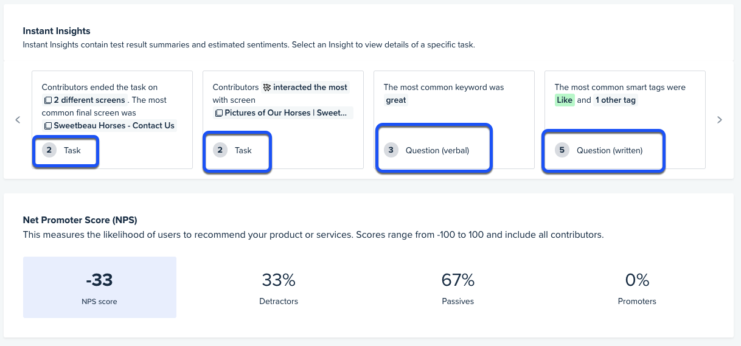Click number badge 5 beside Question (written)
Viewport: 741px width, 346px height.
coord(562,150)
